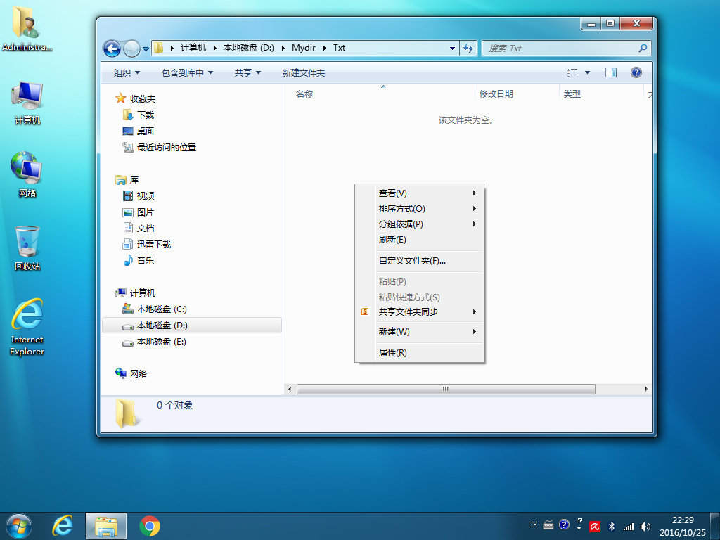Launch Google Chrome from the taskbar
Viewport: 720px width, 540px height.
pyautogui.click(x=150, y=526)
